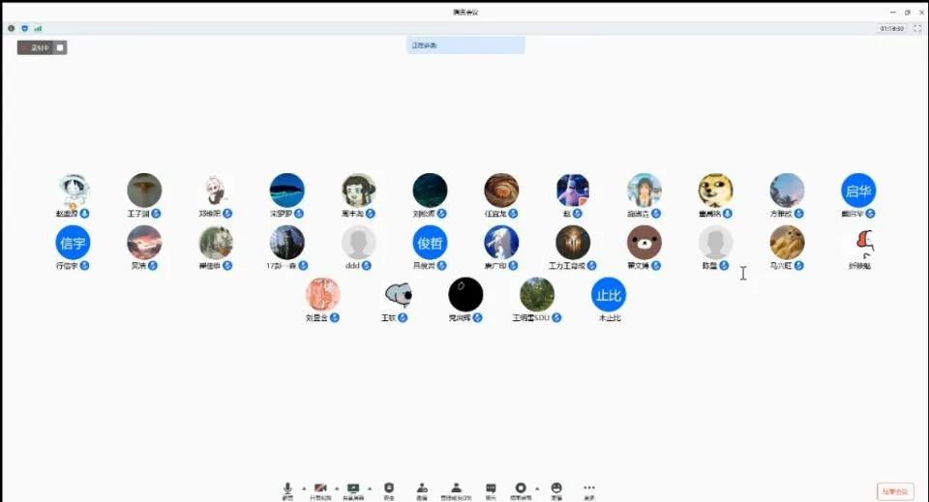Expand the arrow beside the camera button
This screenshot has width=929, height=502.
[337, 487]
